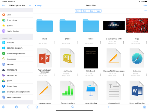Open more options for History of Lighthouse.pages

point(124,75)
